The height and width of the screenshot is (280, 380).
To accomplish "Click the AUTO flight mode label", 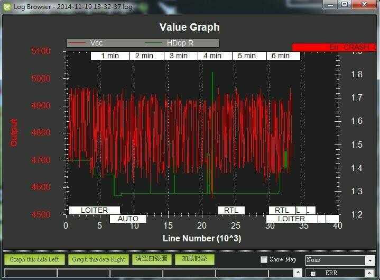I will (128, 219).
